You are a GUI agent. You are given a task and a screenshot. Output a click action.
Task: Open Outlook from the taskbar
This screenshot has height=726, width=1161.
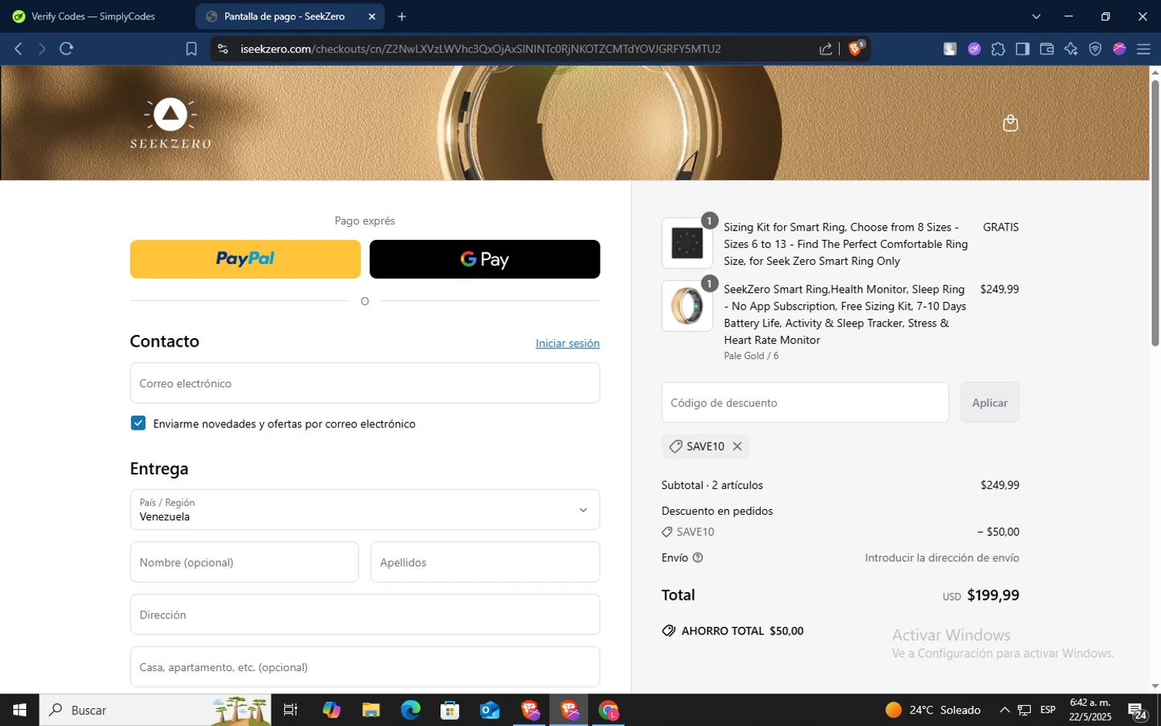tap(489, 710)
